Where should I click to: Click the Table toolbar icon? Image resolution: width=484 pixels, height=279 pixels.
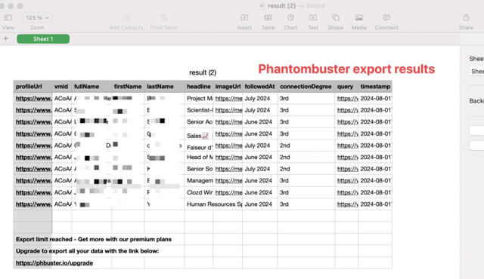[x=268, y=18]
